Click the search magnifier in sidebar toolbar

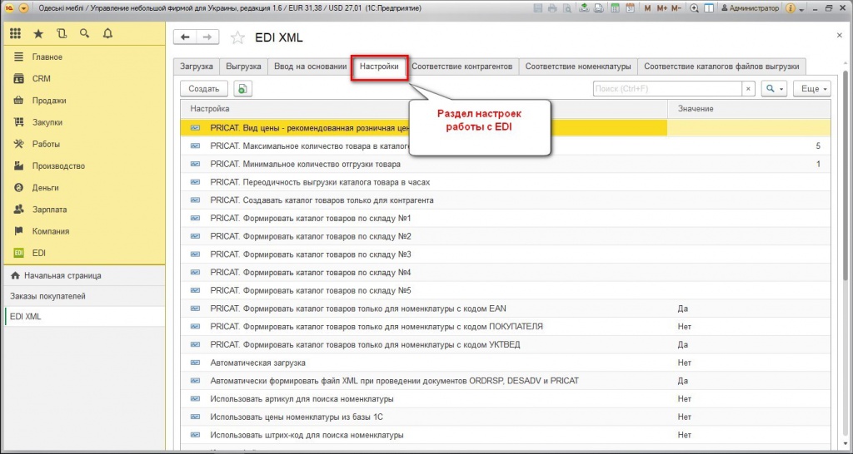[84, 33]
